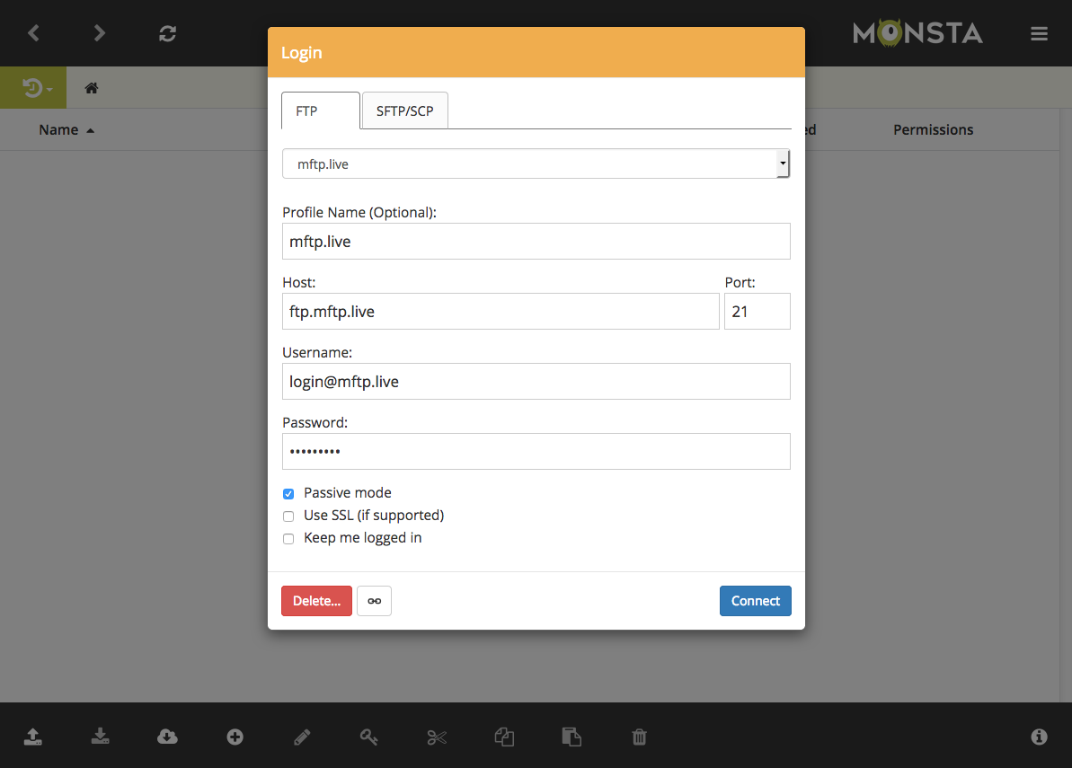
Task: Click the Password input field
Action: click(x=536, y=452)
